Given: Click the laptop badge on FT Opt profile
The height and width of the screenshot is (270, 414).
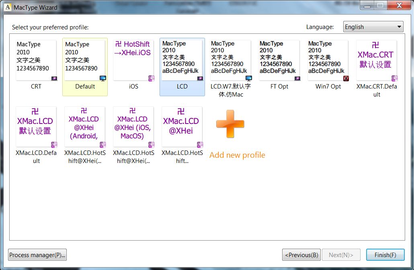Looking at the screenshot, I should point(297,78).
